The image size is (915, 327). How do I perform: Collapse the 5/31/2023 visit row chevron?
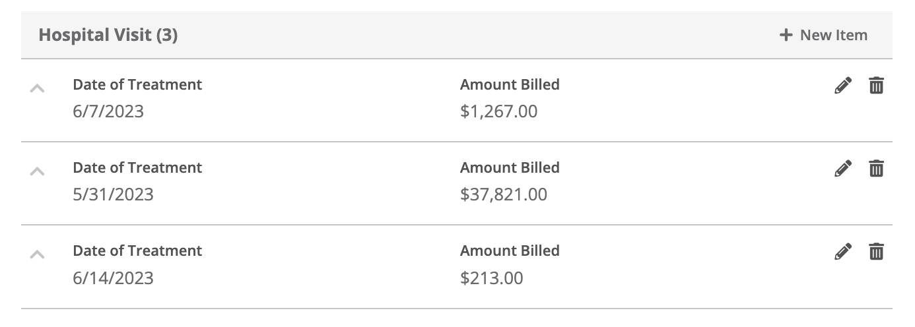tap(38, 171)
